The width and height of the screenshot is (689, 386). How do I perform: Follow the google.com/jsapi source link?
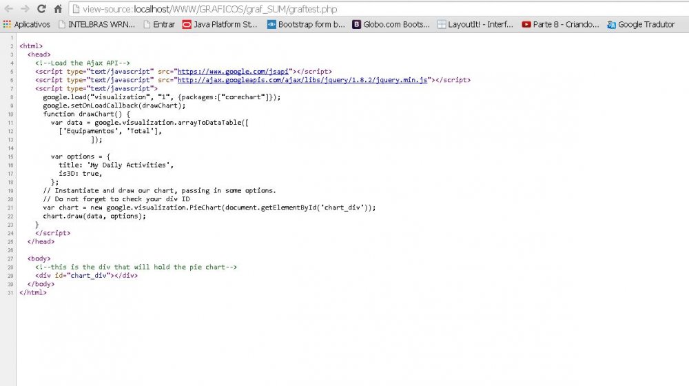[x=234, y=71]
